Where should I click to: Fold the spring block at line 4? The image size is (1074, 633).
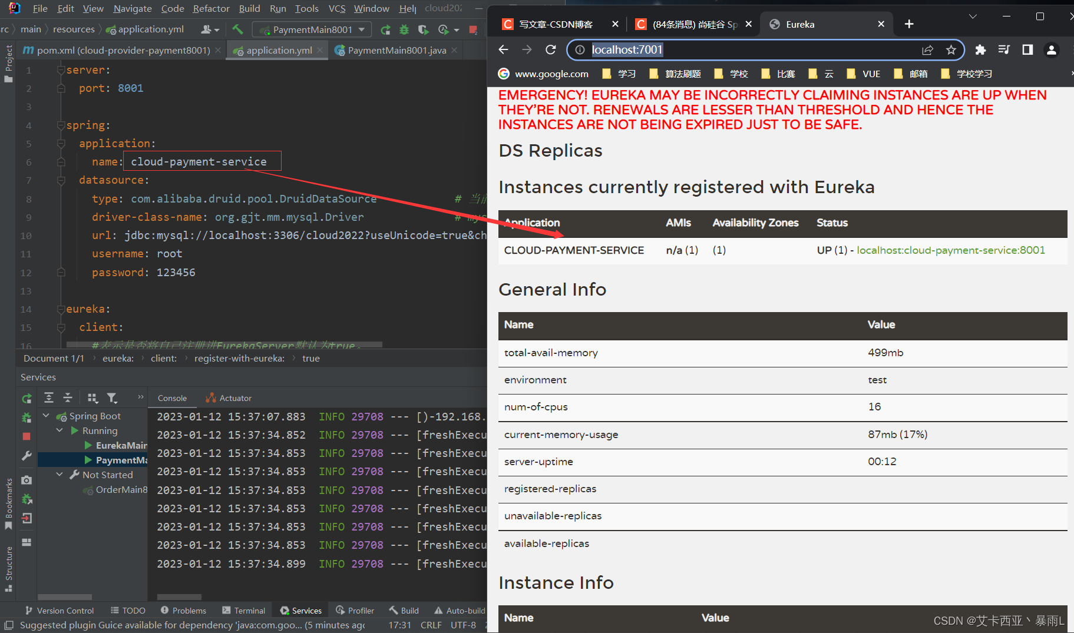coord(61,125)
